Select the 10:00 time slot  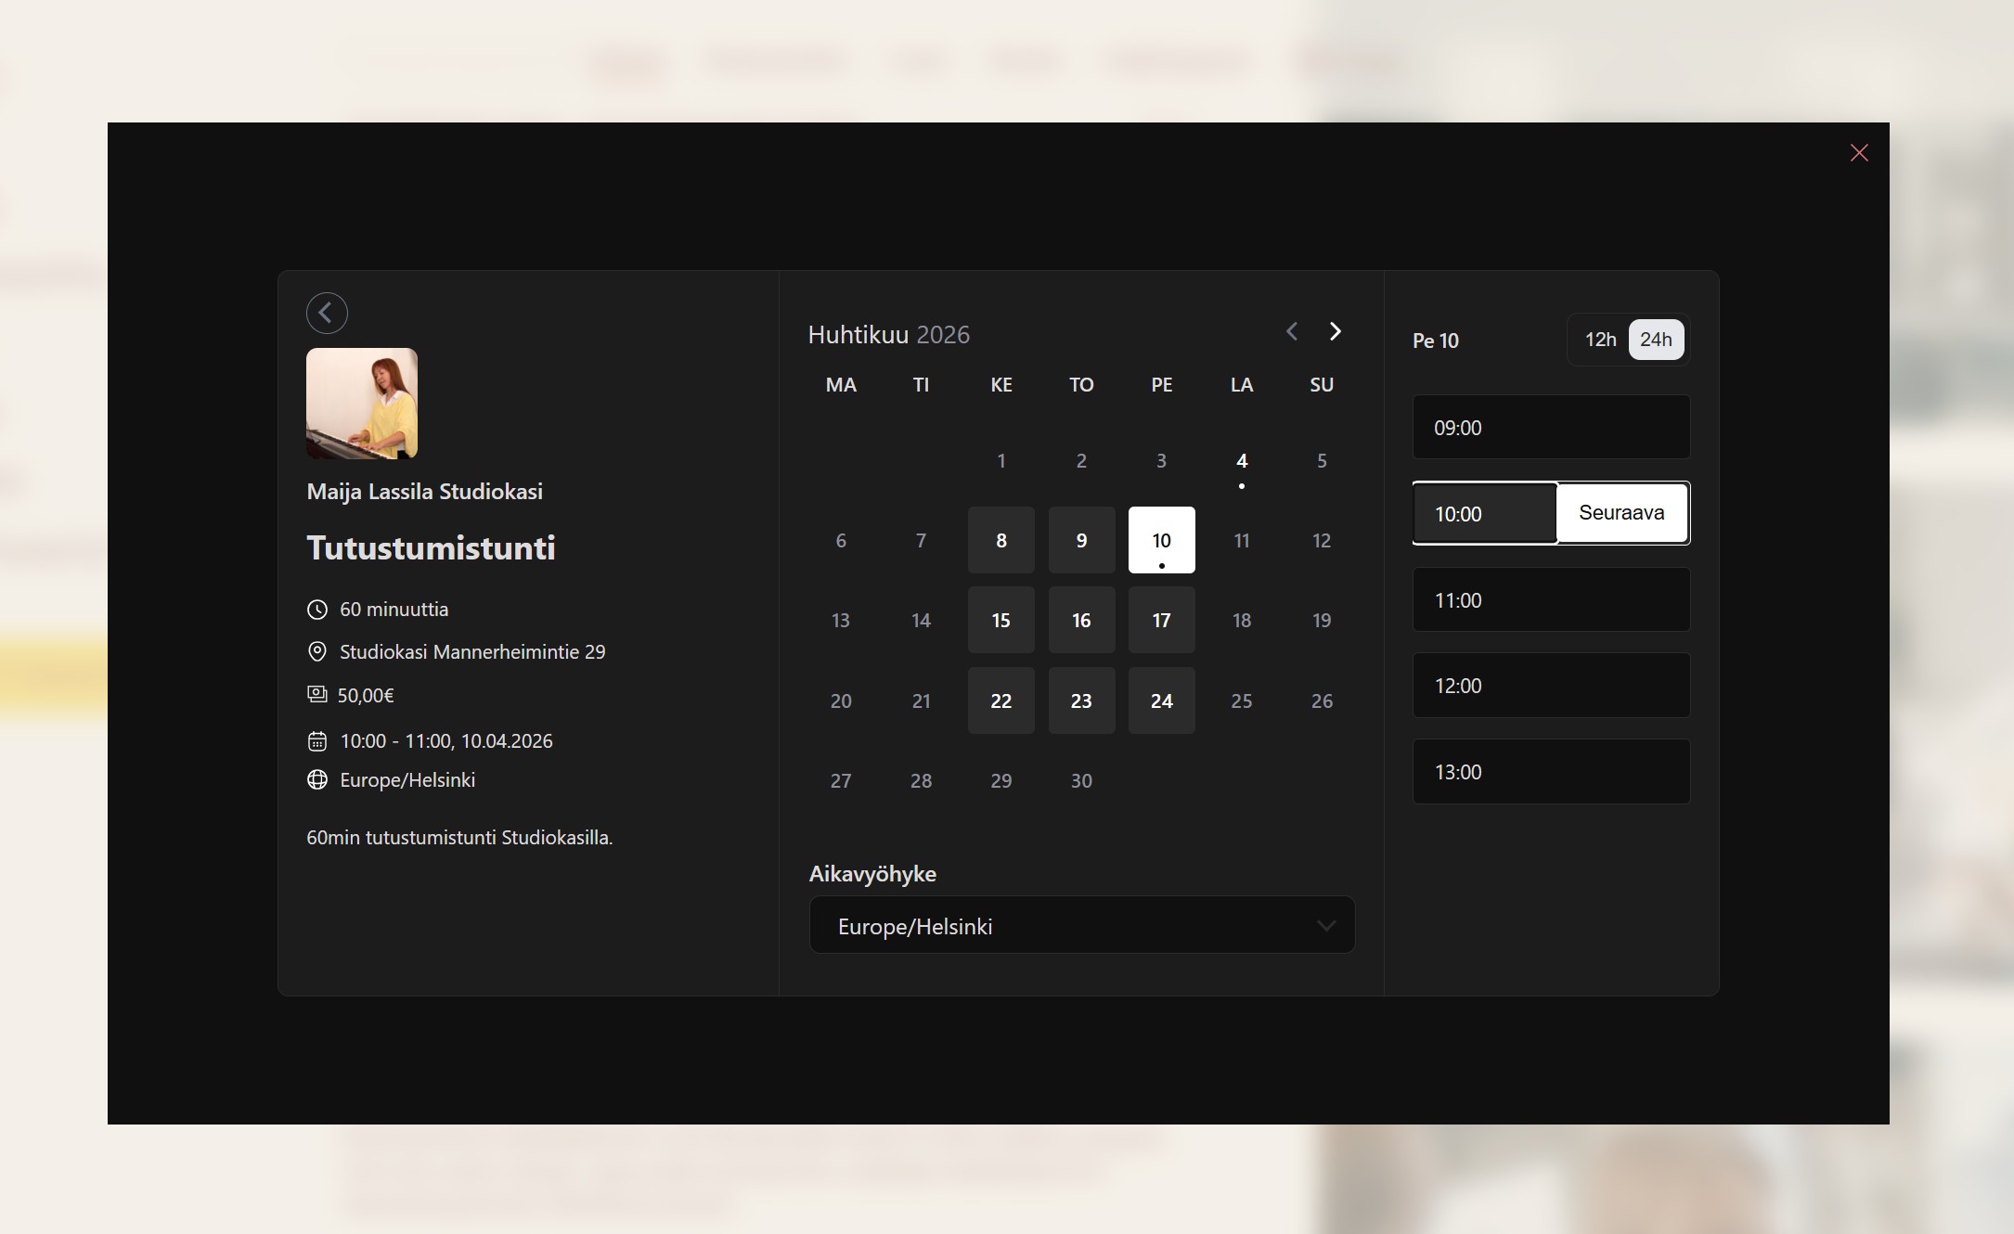[1484, 514]
